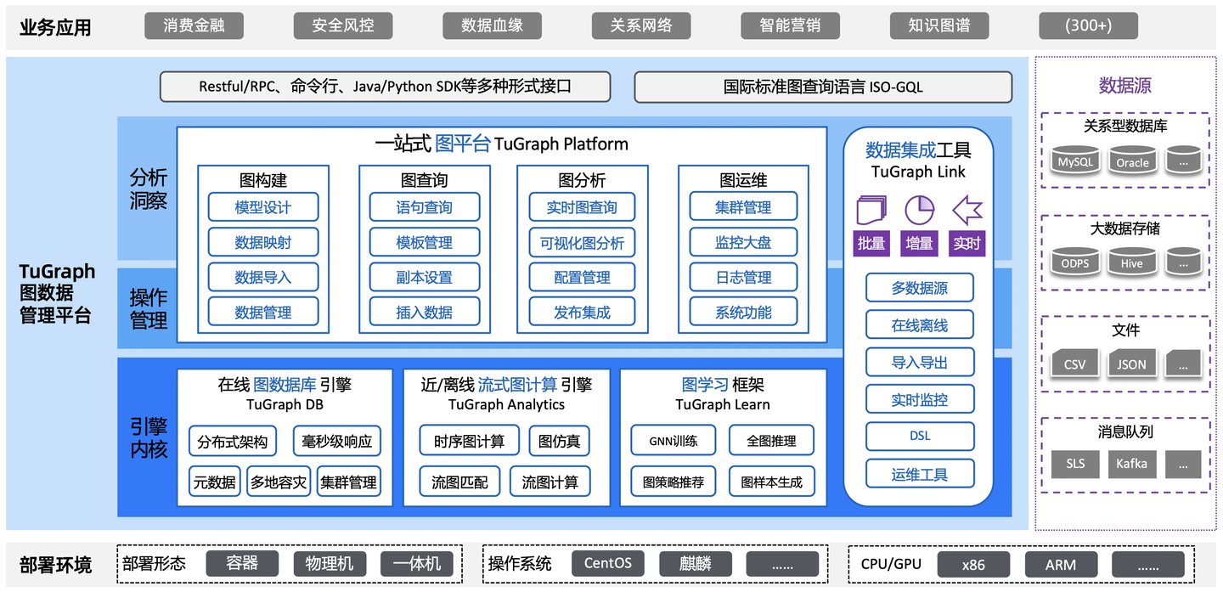
Task: Select the Oracle database icon
Action: click(x=1132, y=161)
